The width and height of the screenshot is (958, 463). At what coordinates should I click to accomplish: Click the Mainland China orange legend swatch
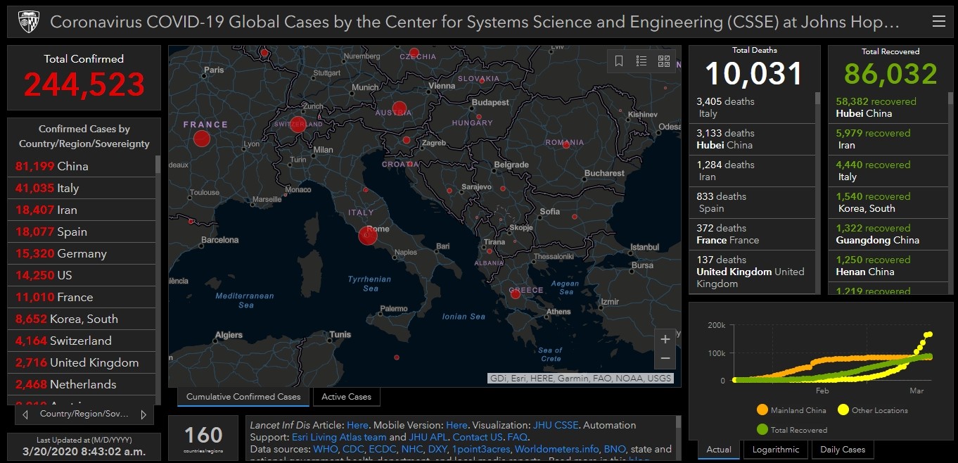[x=762, y=410]
